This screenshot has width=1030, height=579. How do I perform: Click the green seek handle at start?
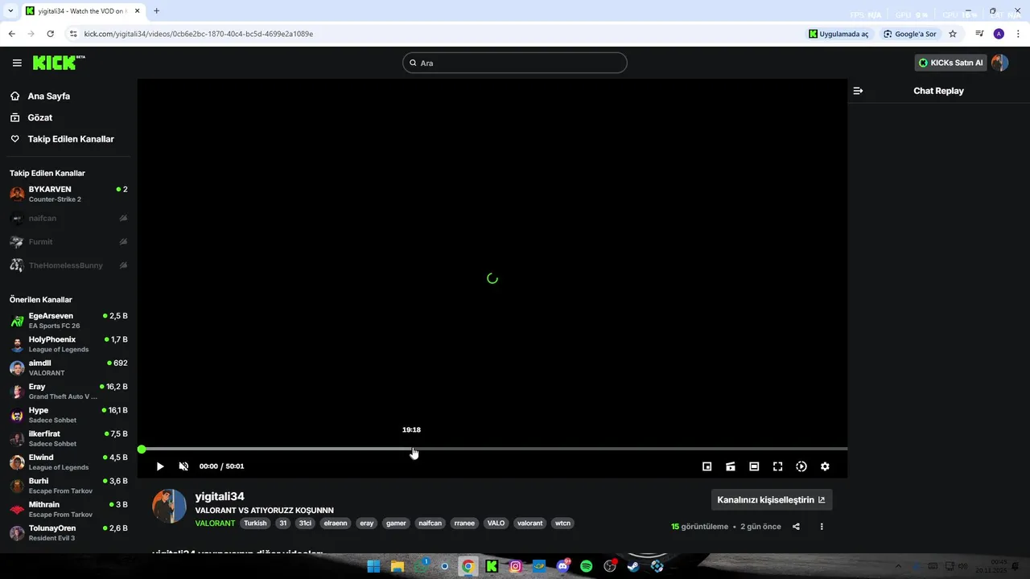coord(142,449)
